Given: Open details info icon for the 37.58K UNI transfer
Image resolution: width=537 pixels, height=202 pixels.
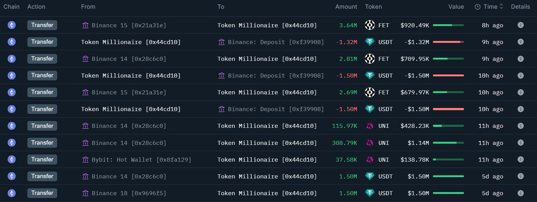Looking at the screenshot, I should point(520,160).
